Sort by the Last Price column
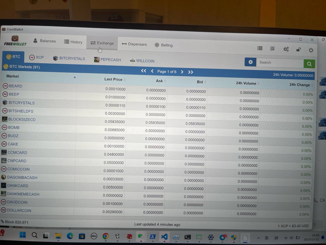The height and width of the screenshot is (245, 326). coord(113,79)
